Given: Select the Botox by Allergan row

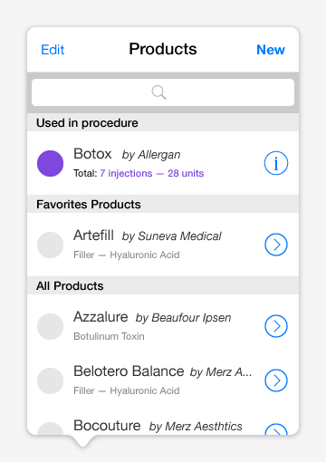Looking at the screenshot, I should click(x=163, y=163).
